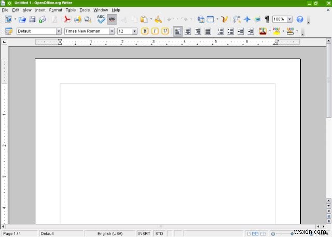Viewport: 332px width, 237px height.
Task: Open the New document dropdown arrow
Action: point(15,19)
